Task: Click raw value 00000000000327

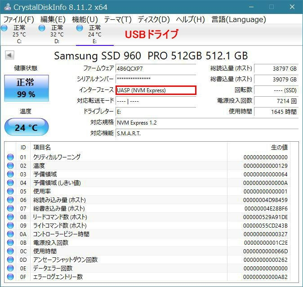Action: pos(265,234)
